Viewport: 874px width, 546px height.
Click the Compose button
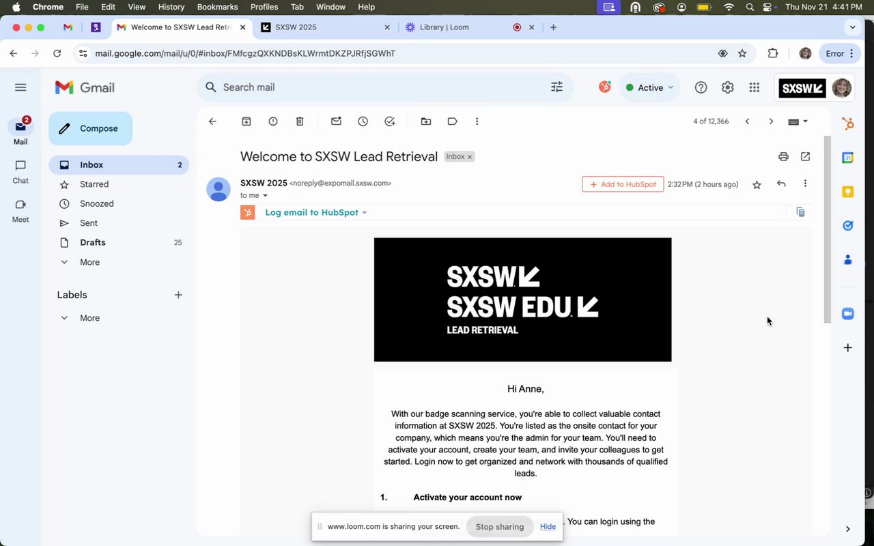(x=90, y=128)
